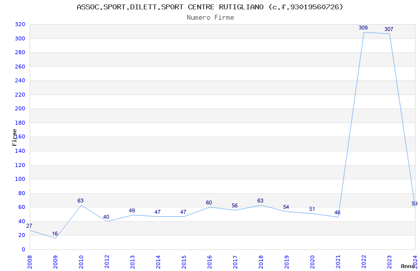Click the y-axis value 180
The image size is (420, 271).
point(20,123)
